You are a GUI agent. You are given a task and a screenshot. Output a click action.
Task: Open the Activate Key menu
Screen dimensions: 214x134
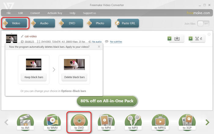click(x=55, y=13)
